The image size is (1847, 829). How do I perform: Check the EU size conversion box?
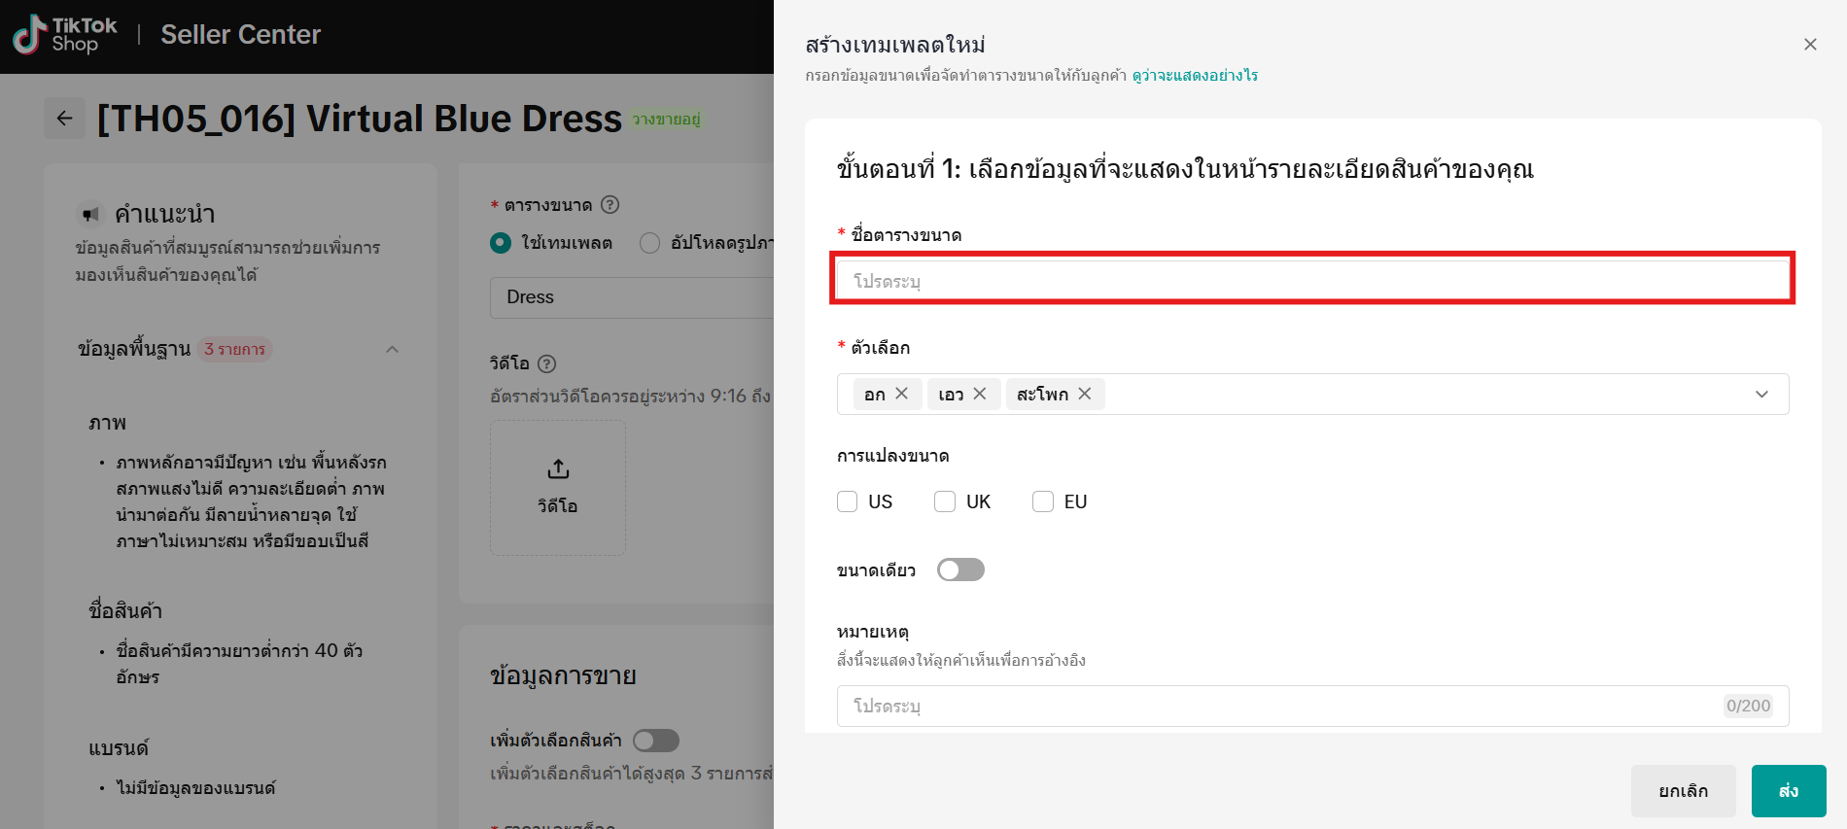[x=1043, y=501]
